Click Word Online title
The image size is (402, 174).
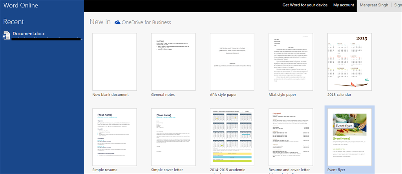21,5
